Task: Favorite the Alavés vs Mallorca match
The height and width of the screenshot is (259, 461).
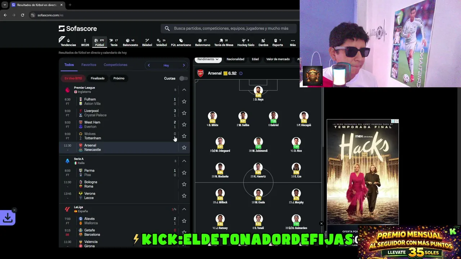Action: (x=184, y=221)
